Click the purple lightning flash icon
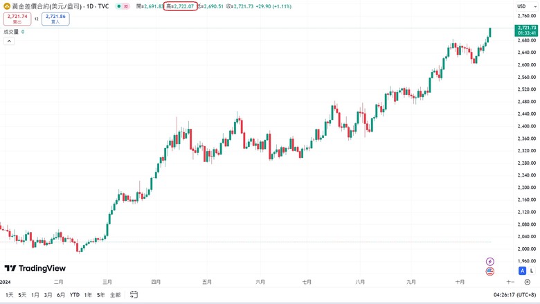 (489, 262)
